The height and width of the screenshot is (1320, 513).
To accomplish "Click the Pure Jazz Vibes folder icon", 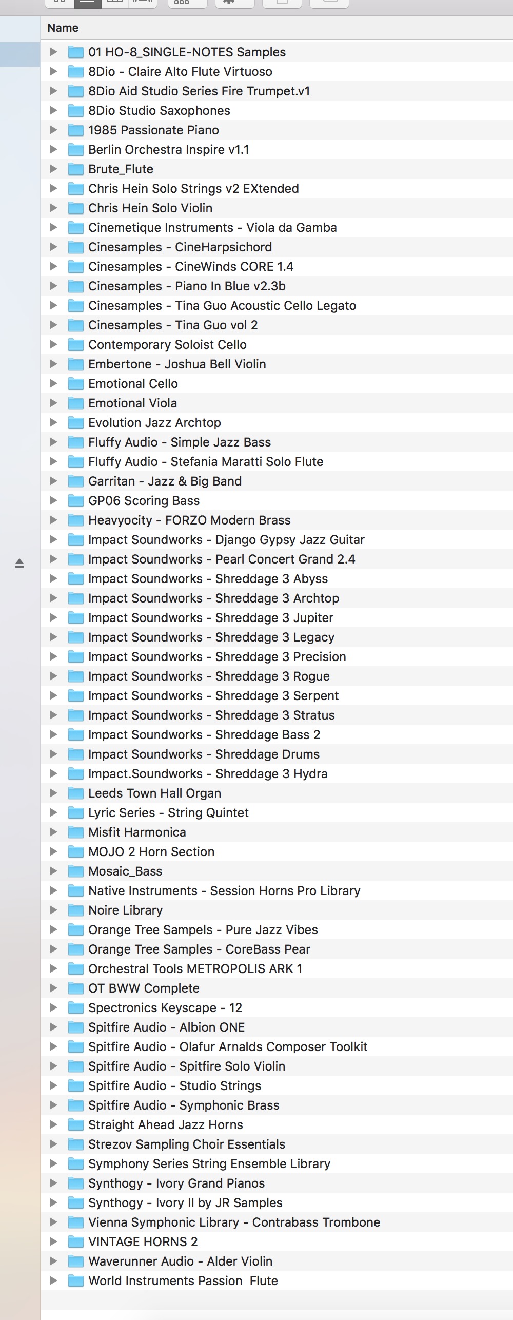I will coord(76,929).
